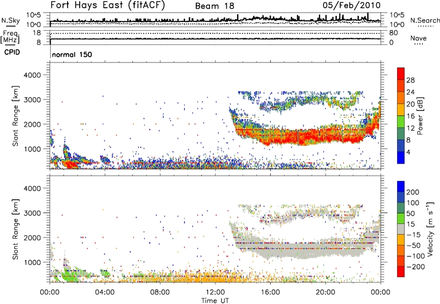Select the 'N.Search' legend label

[x=425, y=20]
